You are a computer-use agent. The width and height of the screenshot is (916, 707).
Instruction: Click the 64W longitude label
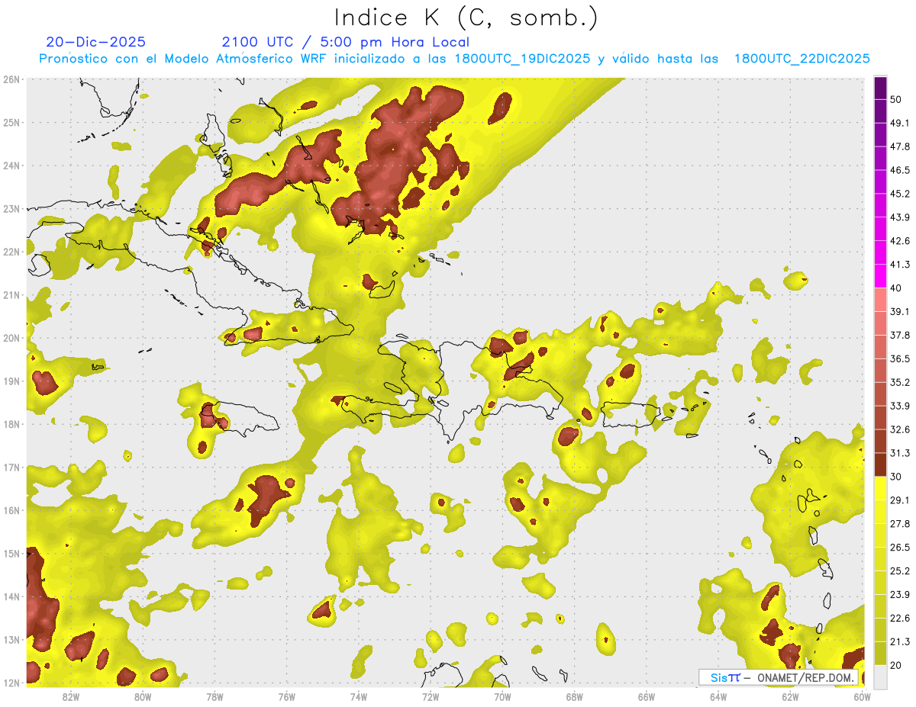(x=718, y=696)
